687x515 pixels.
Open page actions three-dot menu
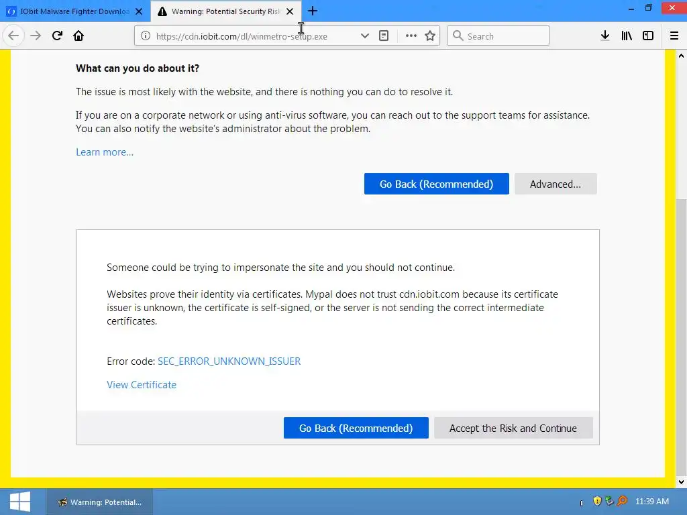point(411,36)
